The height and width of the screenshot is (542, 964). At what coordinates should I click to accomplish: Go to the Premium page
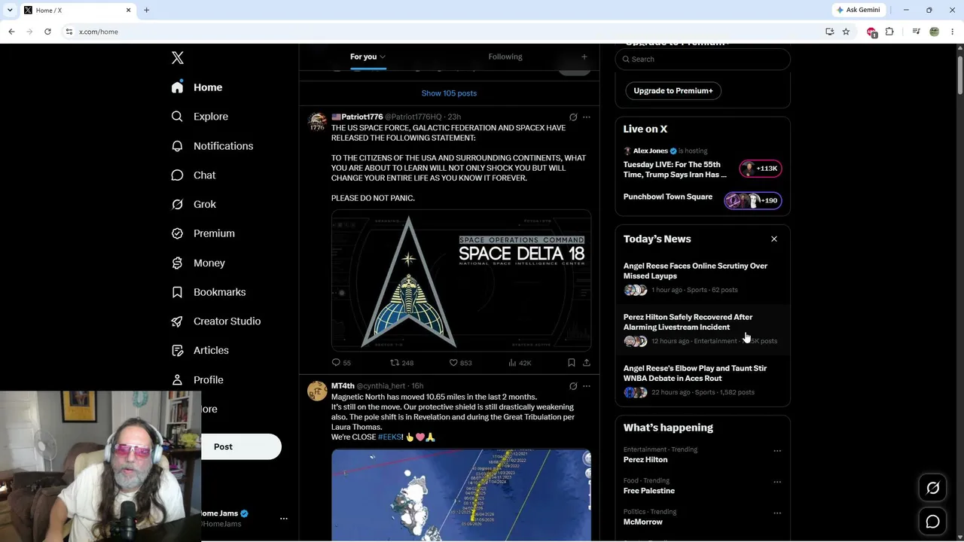203,233
